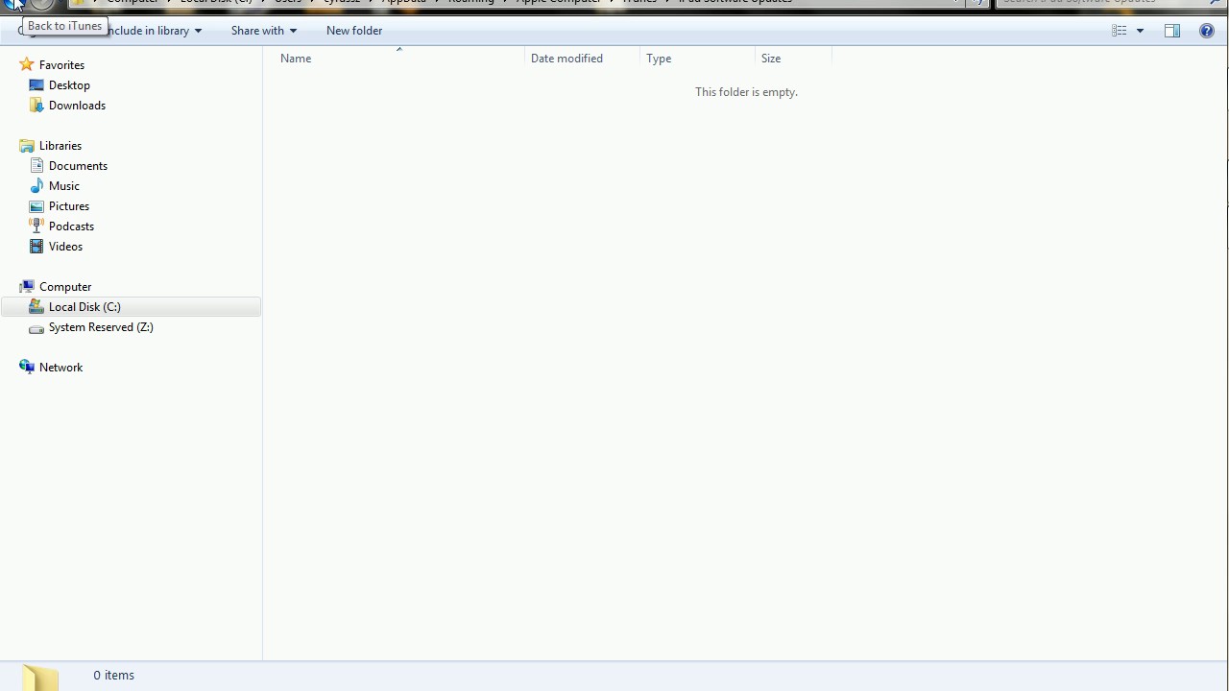Click the Change your view icon
This screenshot has height=691, width=1229.
tap(1120, 31)
